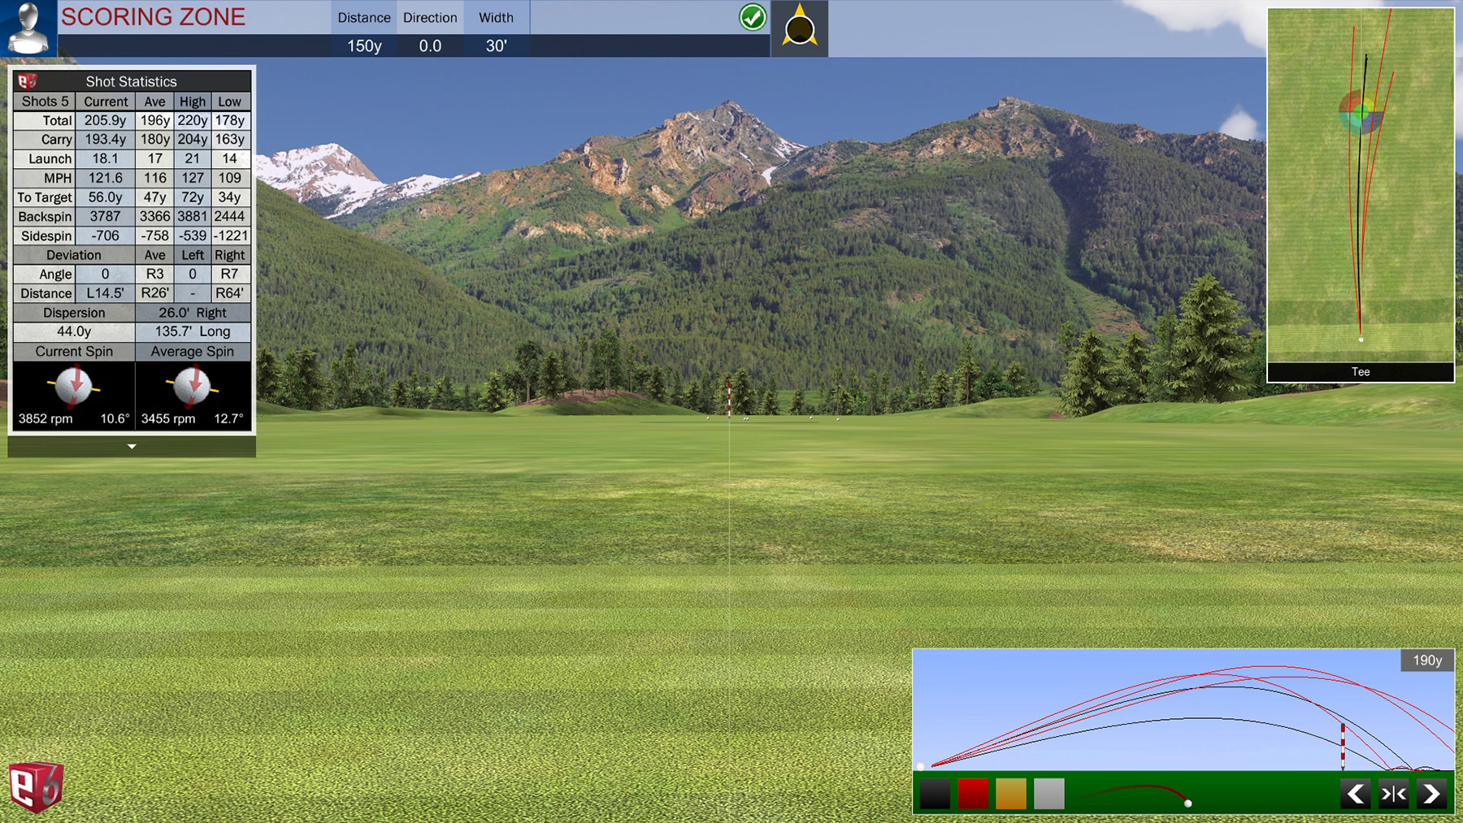The image size is (1463, 823).
Task: Click the overhead Tee minimap view
Action: pyautogui.click(x=1361, y=185)
